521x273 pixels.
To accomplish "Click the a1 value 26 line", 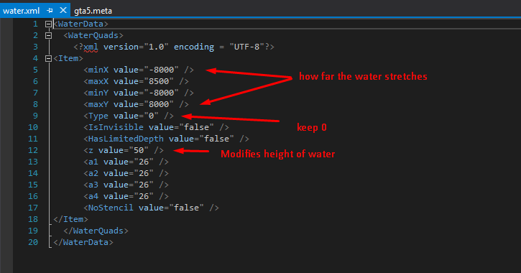I will coord(126,162).
